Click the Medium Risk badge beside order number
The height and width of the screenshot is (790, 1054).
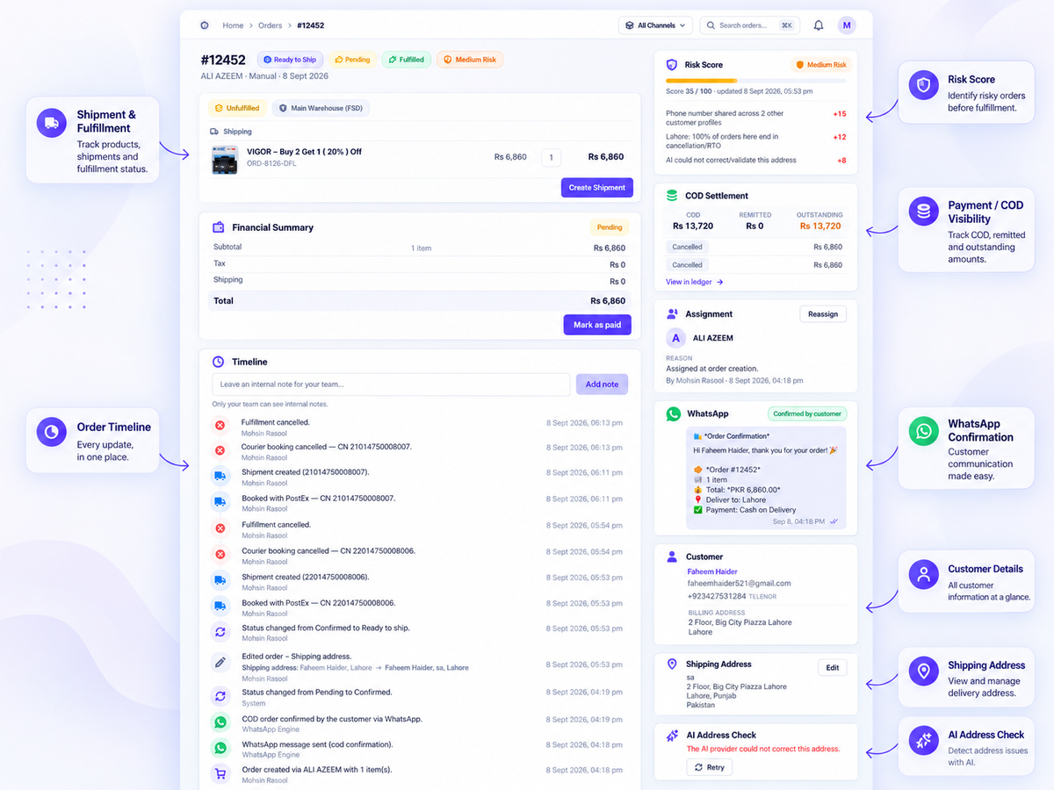click(x=470, y=60)
